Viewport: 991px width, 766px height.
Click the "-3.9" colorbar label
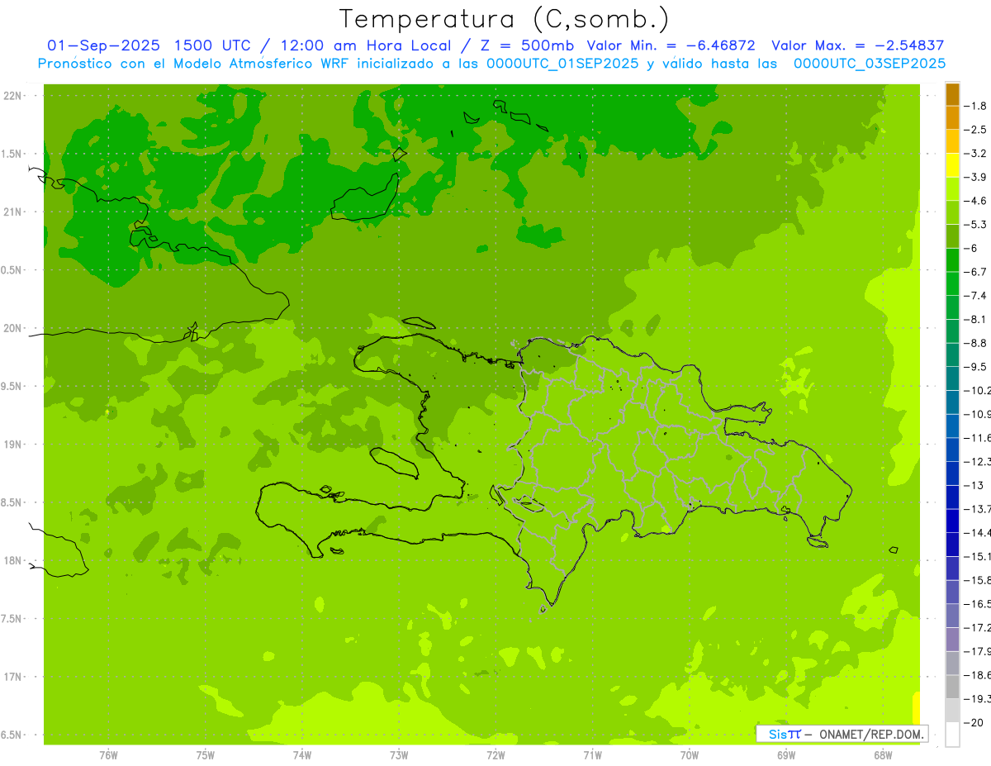coord(975,177)
